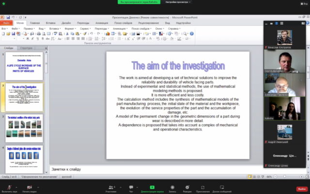Click the Print icon in the toolbar
Viewport: 310px width, 194px height.
point(39,33)
